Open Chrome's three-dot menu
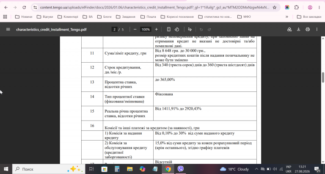Image resolution: width=325 pixels, height=174 pixels. [319, 8]
